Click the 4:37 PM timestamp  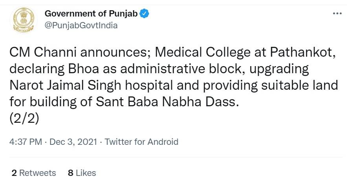[x=26, y=142]
